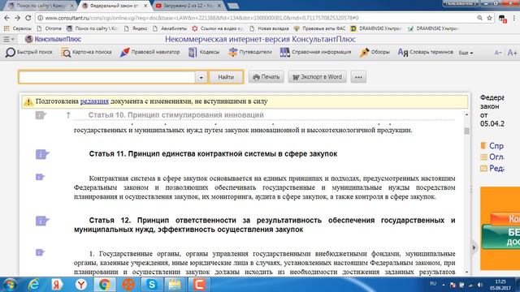
Task: Open Справочная информация
Action: click(x=315, y=52)
